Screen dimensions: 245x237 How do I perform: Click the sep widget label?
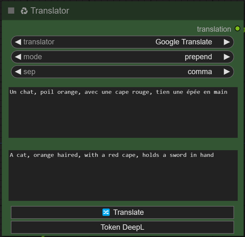click(30, 72)
